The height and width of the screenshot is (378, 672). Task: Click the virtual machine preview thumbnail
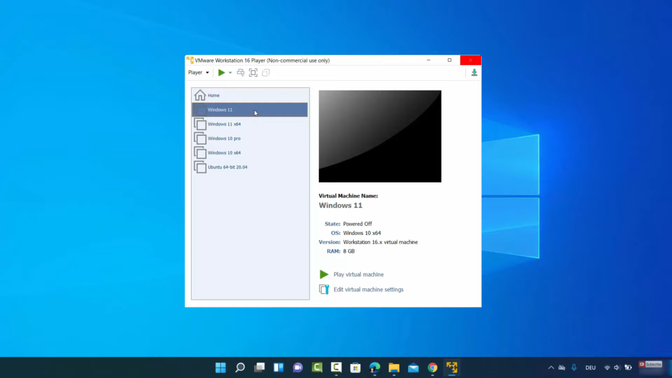(x=380, y=136)
